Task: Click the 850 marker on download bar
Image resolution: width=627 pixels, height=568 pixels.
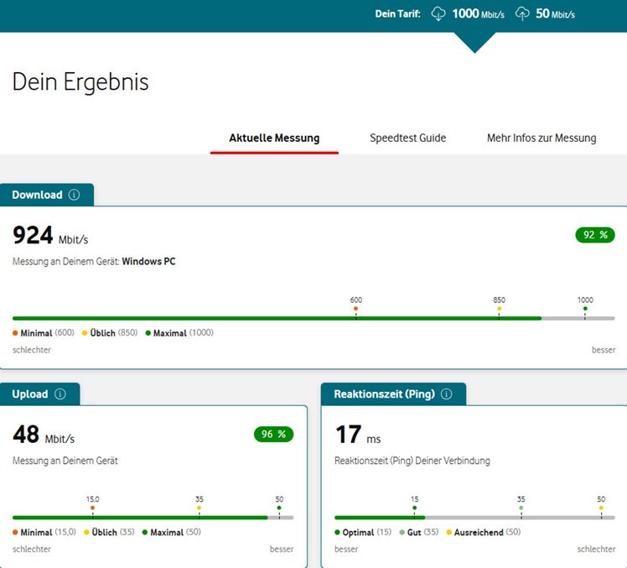Action: click(x=499, y=309)
